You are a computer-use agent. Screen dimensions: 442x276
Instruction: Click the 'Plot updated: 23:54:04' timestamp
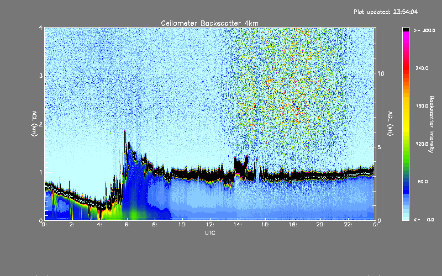(386, 12)
